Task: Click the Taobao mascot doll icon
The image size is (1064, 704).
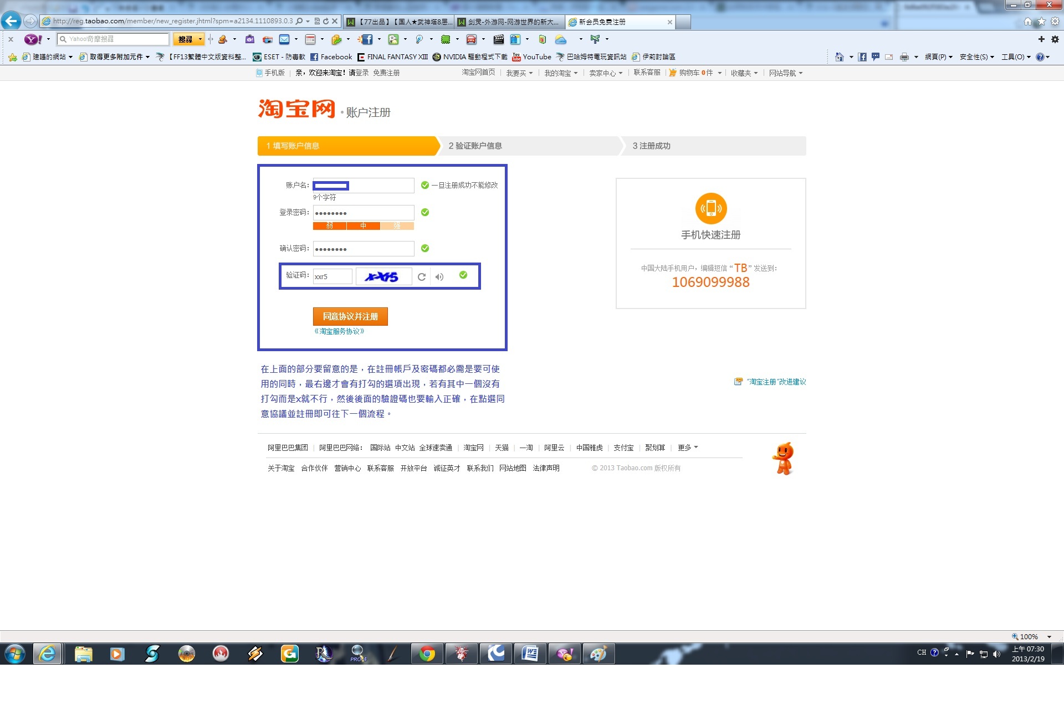Action: (784, 458)
